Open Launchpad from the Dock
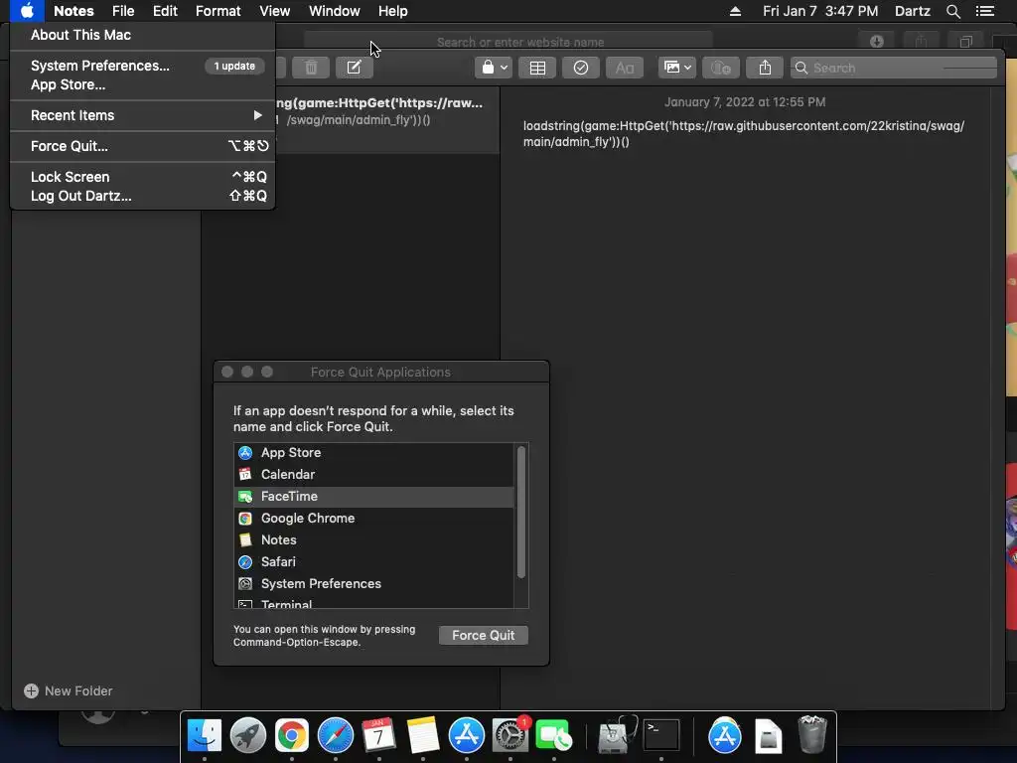Image resolution: width=1017 pixels, height=763 pixels. pyautogui.click(x=247, y=736)
